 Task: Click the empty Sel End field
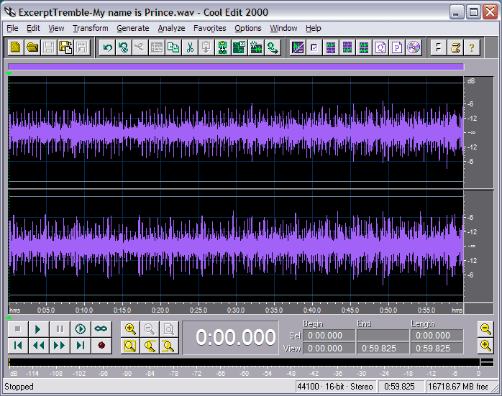[383, 336]
